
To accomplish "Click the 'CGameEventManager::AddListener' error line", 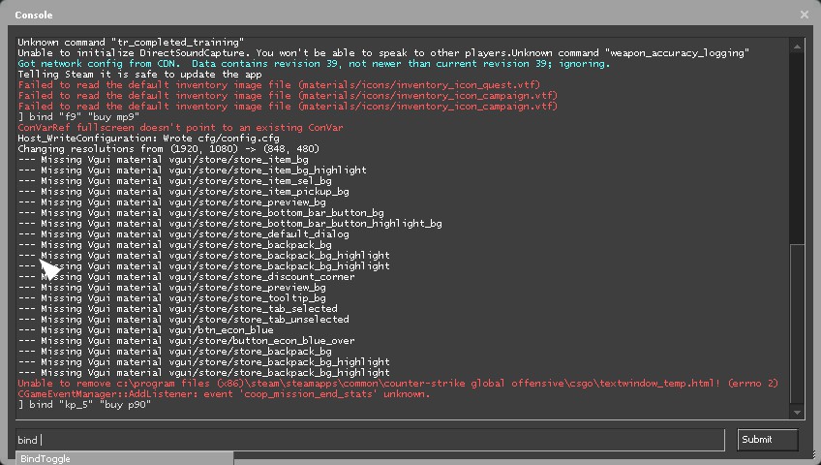I will point(224,393).
